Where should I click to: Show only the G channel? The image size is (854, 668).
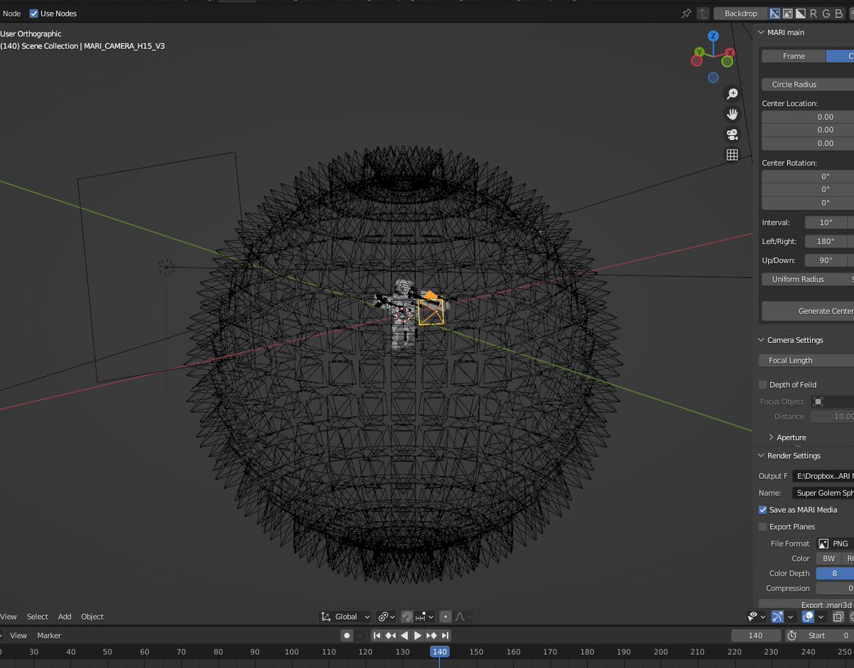[826, 14]
